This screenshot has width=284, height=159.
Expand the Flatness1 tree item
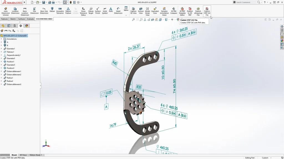coord(1,52)
